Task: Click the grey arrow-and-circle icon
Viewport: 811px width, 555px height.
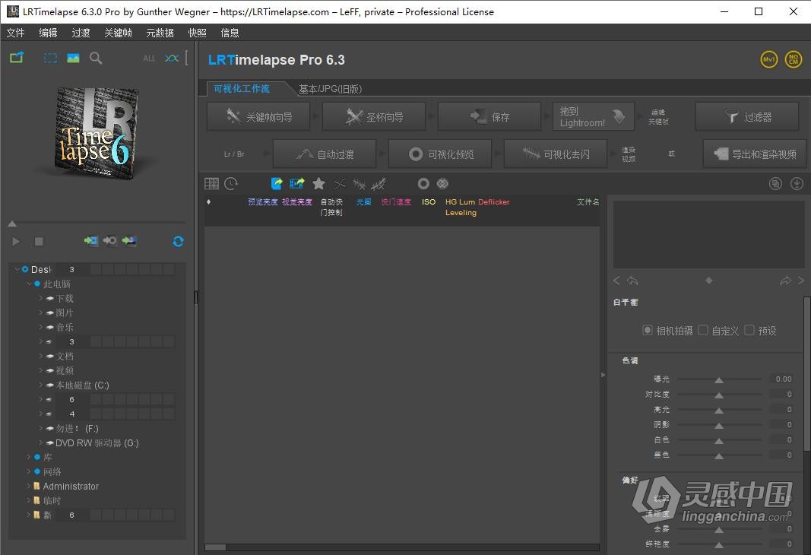Action: click(x=109, y=240)
